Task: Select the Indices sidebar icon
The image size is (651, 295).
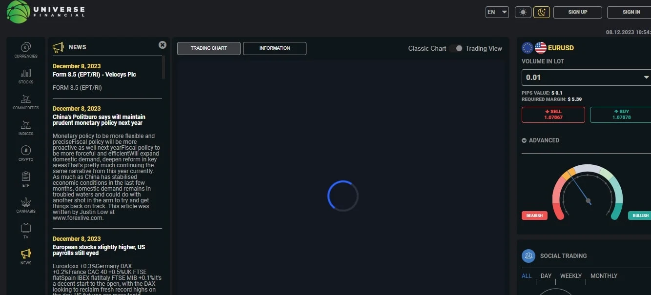Action: tap(26, 125)
